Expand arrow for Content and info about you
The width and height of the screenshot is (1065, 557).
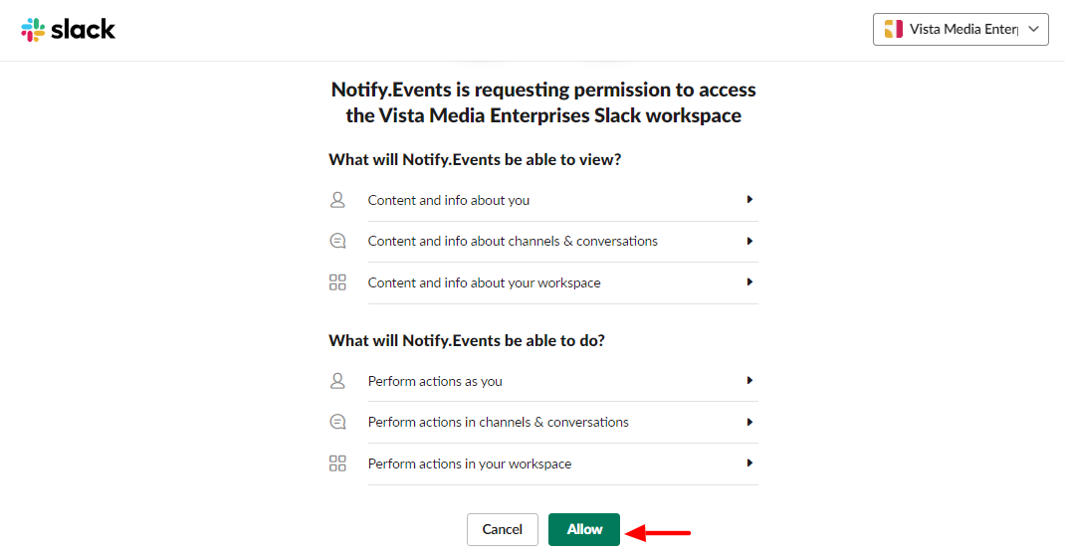tap(749, 200)
